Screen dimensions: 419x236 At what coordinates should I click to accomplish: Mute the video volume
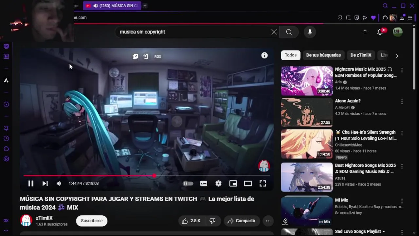[x=59, y=184]
